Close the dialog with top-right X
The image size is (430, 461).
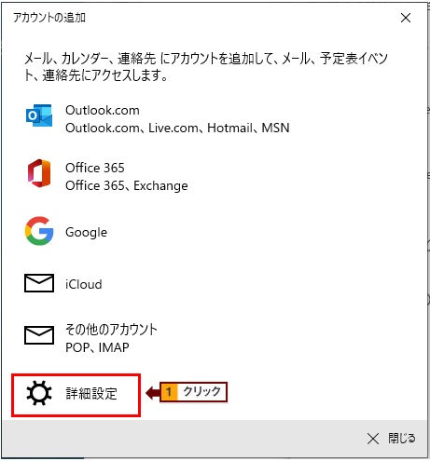(406, 18)
